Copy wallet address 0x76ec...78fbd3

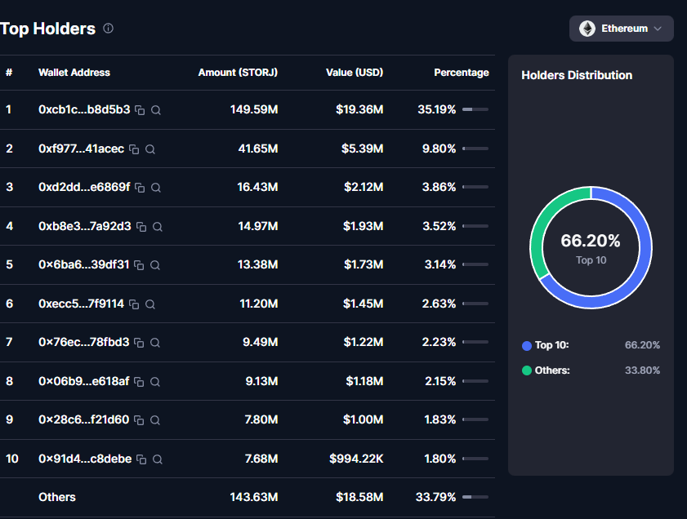point(139,343)
